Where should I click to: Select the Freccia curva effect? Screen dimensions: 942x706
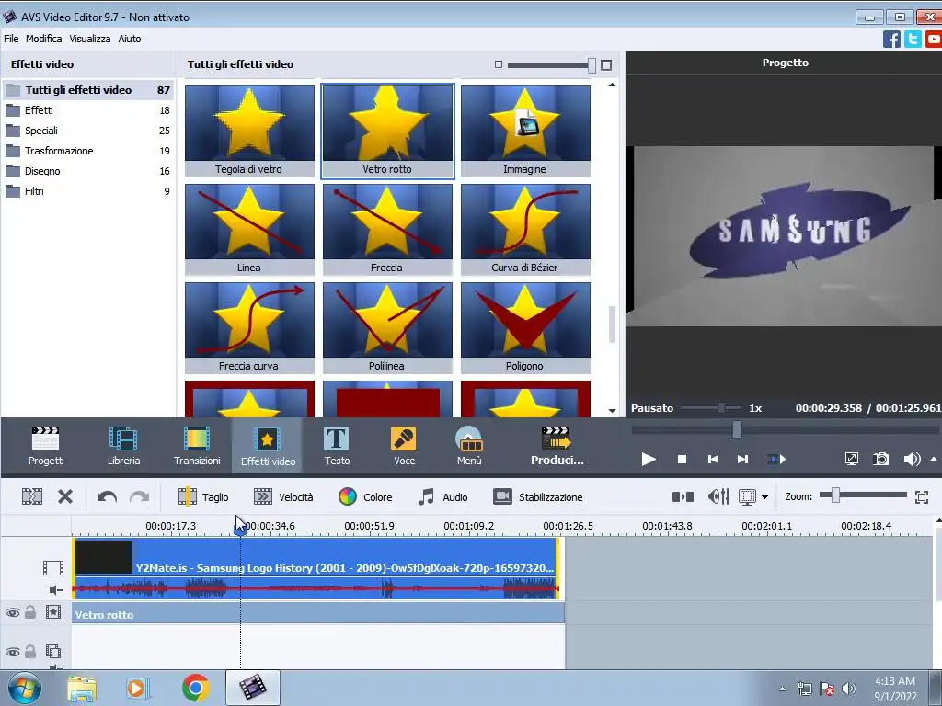coord(249,328)
